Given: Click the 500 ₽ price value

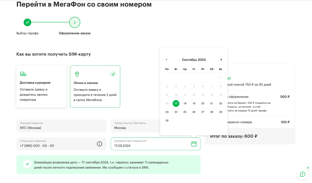Looking at the screenshot, I should point(285,97).
